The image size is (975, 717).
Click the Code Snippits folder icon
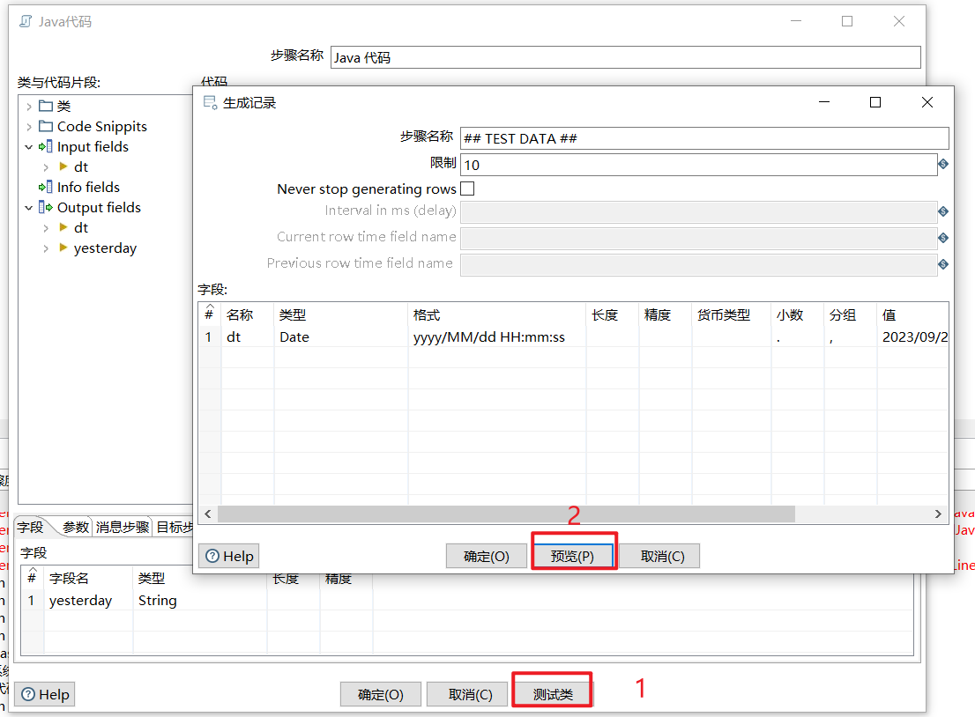click(44, 126)
